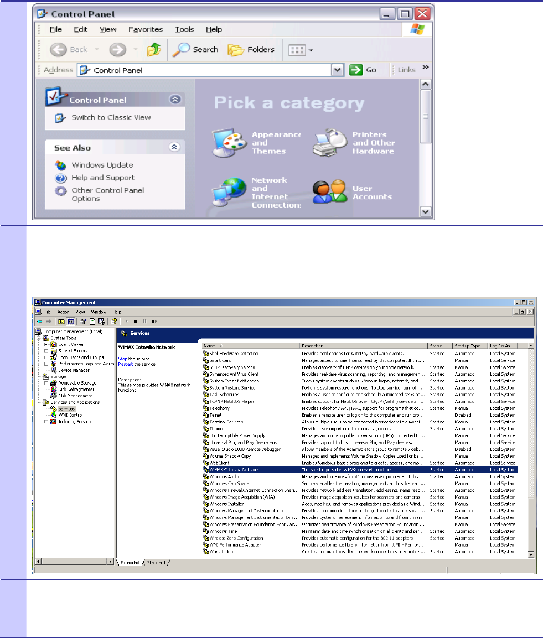Open the File menu in Control Panel
The image size is (543, 638).
(x=56, y=29)
